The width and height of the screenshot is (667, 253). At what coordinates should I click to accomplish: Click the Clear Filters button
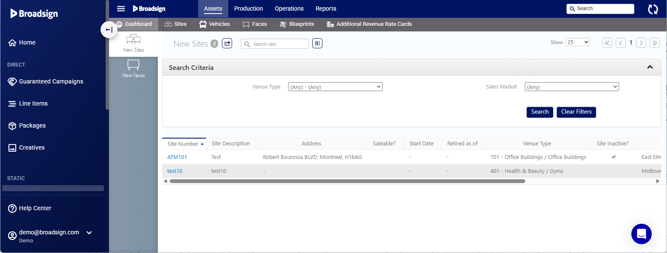[576, 112]
